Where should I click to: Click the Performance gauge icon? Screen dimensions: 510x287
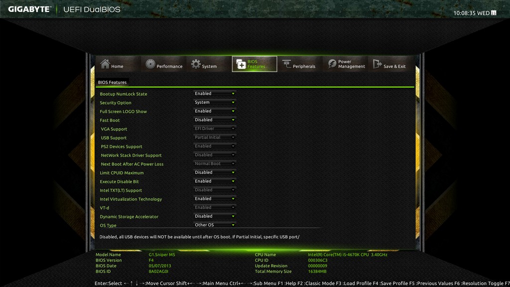pos(150,64)
